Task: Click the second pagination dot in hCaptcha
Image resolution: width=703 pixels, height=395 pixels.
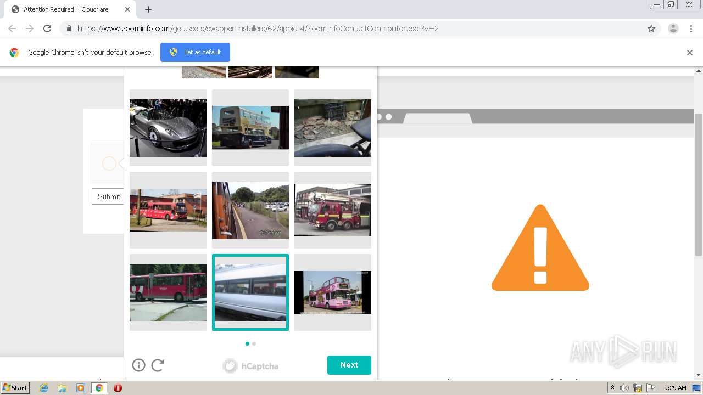Action: pyautogui.click(x=254, y=343)
